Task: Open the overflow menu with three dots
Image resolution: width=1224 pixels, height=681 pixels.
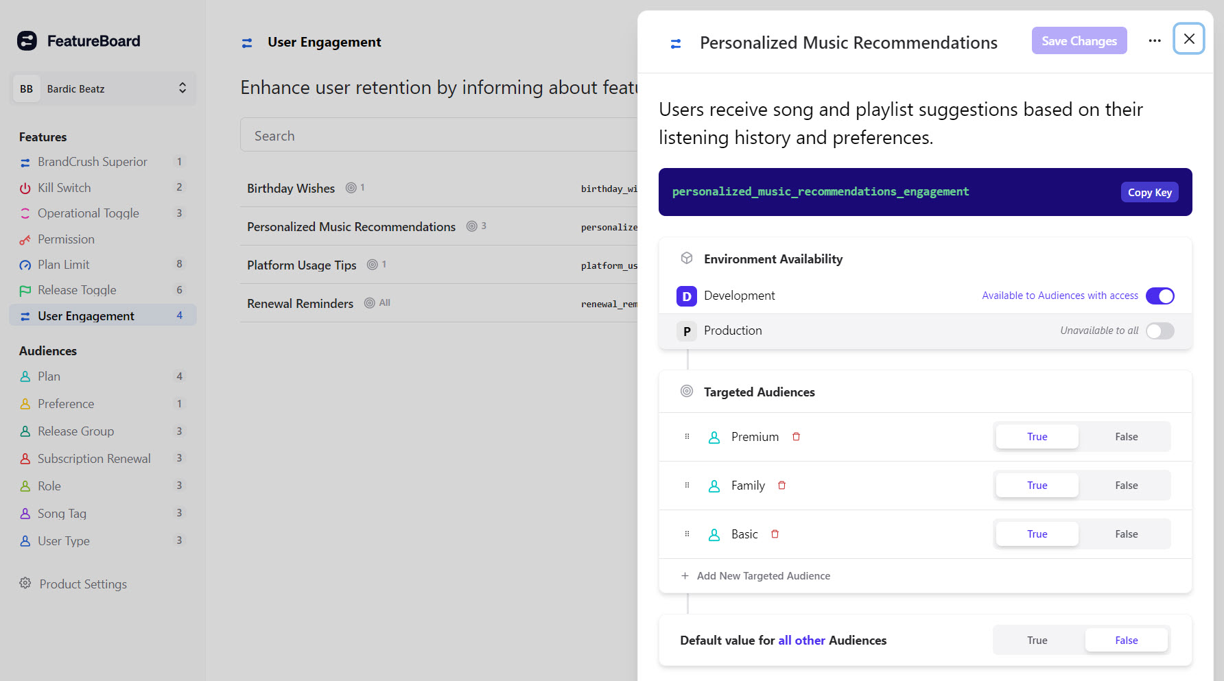Action: pos(1155,40)
